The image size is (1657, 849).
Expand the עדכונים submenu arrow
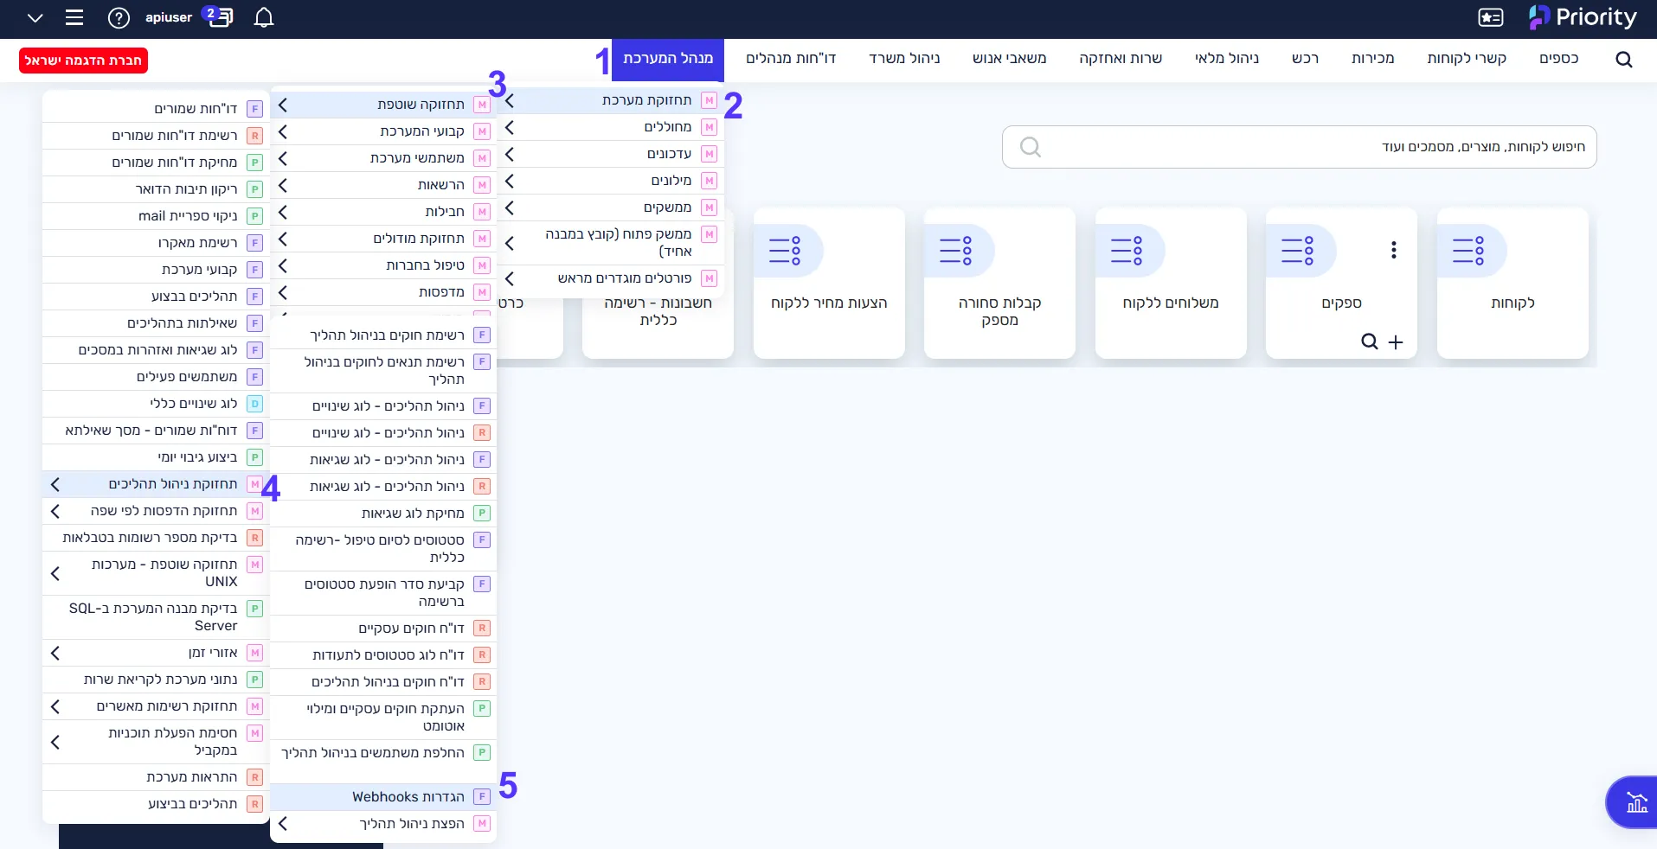pyautogui.click(x=510, y=154)
